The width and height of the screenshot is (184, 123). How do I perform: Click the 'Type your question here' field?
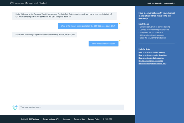(71, 107)
